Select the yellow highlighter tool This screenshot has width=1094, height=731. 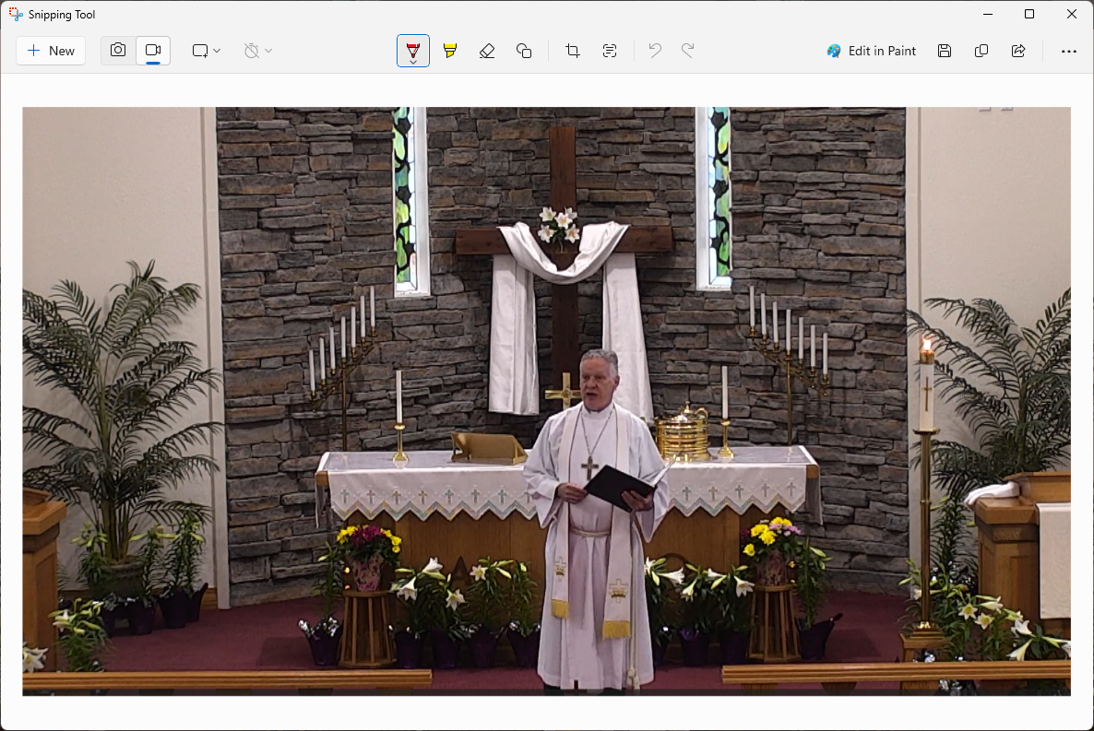click(x=450, y=51)
